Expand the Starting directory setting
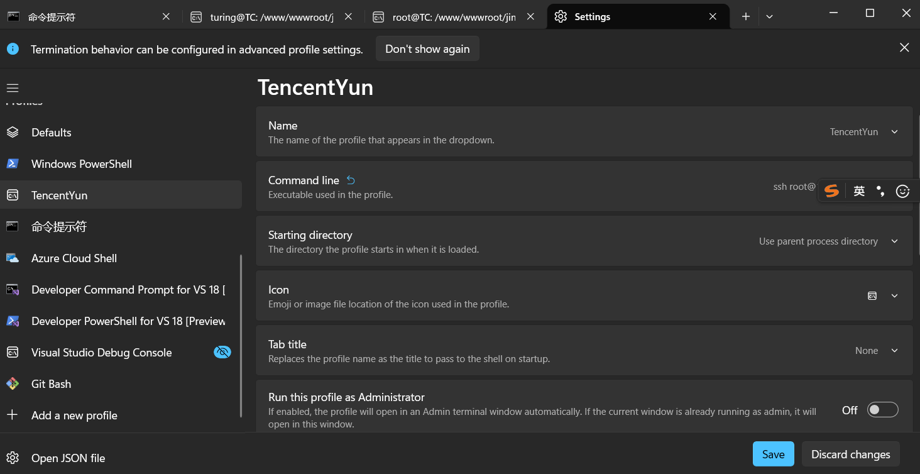Image resolution: width=920 pixels, height=474 pixels. coord(895,241)
